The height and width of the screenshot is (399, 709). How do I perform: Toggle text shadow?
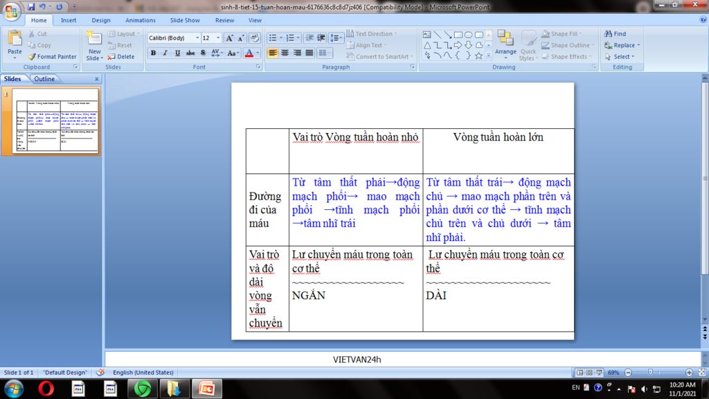pos(203,53)
